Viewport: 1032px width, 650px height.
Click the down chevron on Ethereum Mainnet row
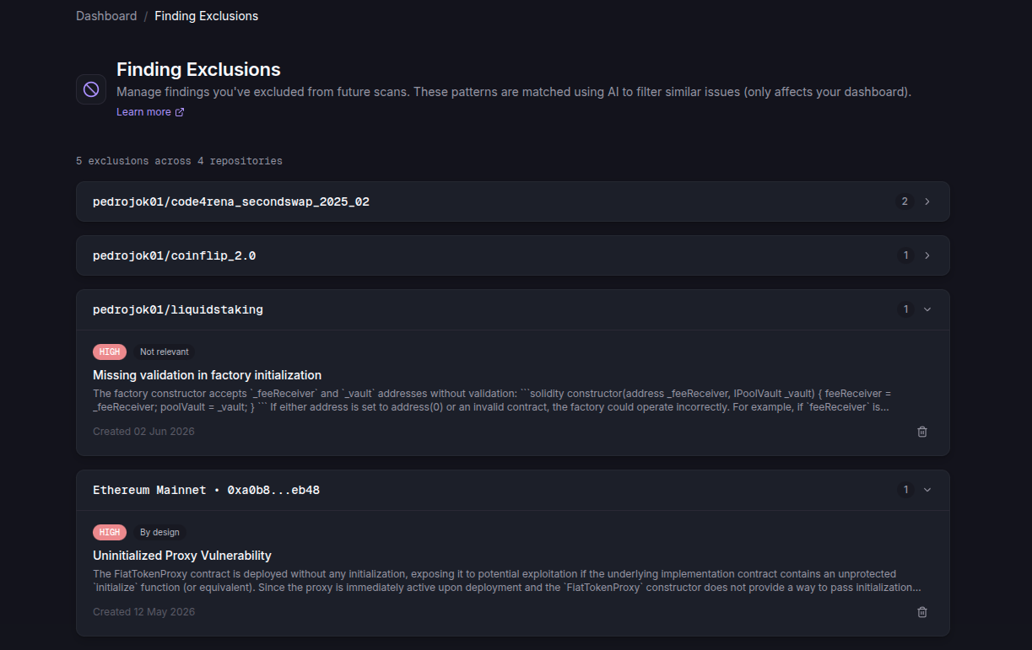(927, 490)
